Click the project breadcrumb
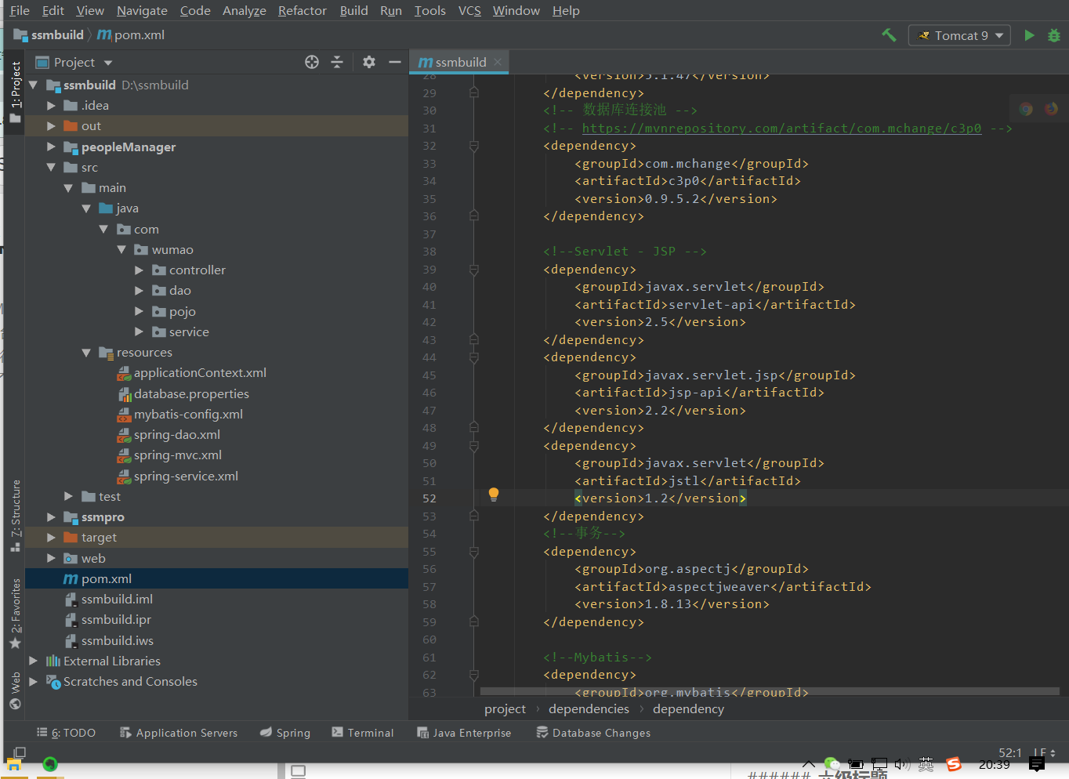1069x779 pixels. [505, 708]
